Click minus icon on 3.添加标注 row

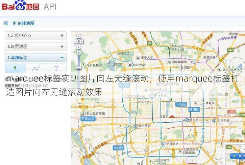tap(62, 58)
